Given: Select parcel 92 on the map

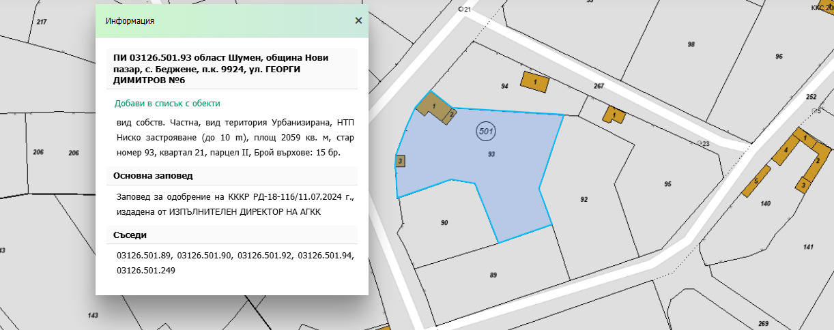Looking at the screenshot, I should [584, 199].
